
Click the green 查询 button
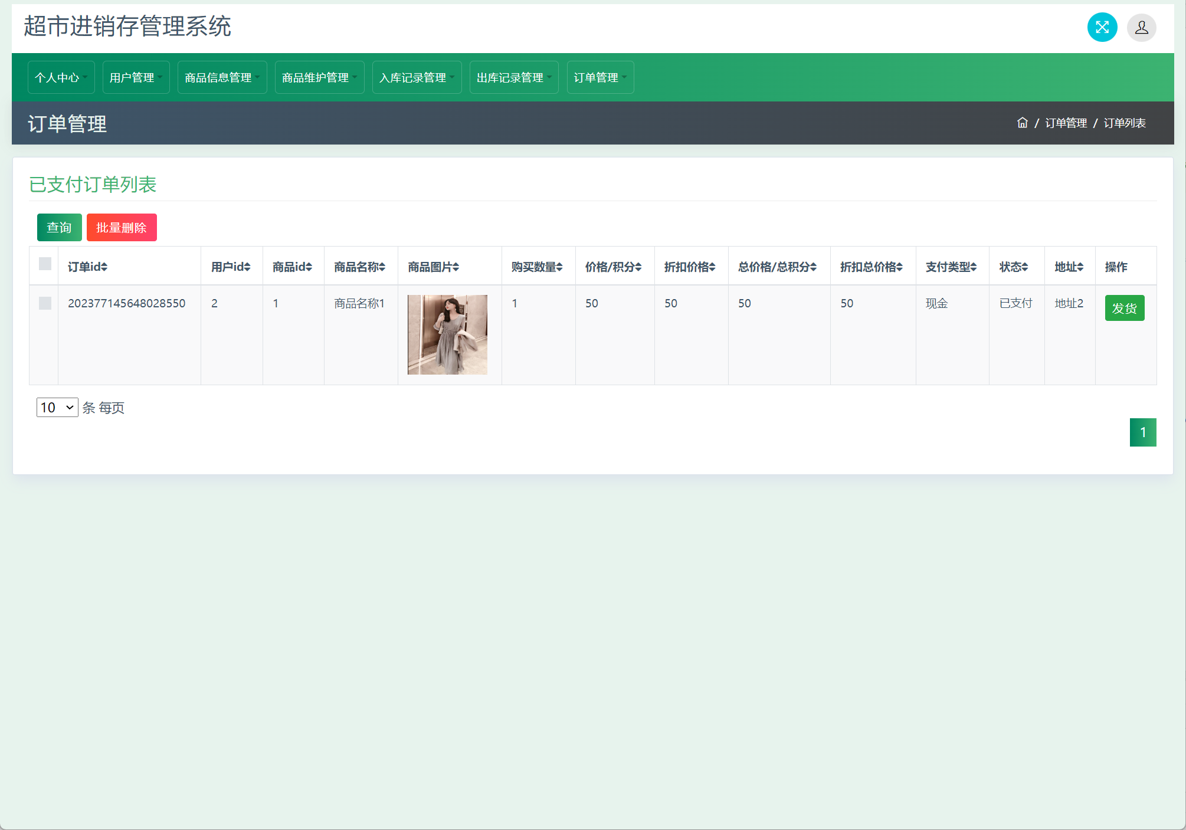click(x=59, y=228)
